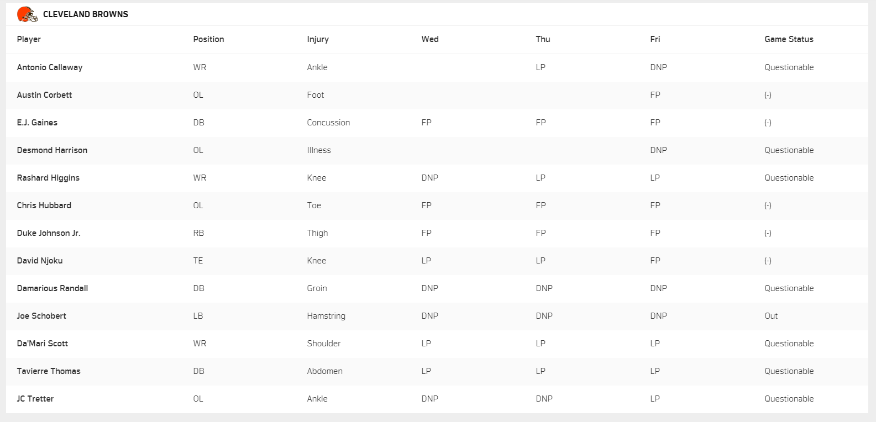The width and height of the screenshot is (876, 422).
Task: Open Duke Johnson Jr. player entry
Action: point(49,233)
